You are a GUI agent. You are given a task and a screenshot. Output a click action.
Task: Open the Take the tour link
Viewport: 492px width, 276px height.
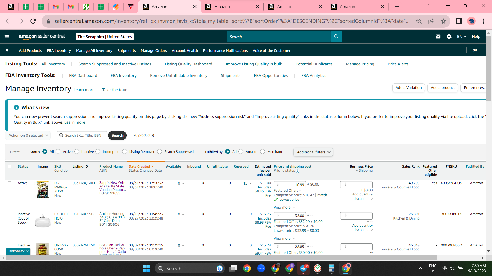114,90
